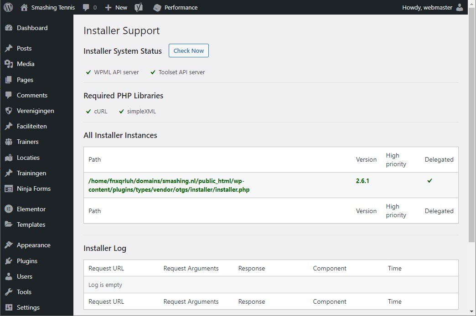Click the plus New icon
This screenshot has width=476, height=316.
pos(108,8)
